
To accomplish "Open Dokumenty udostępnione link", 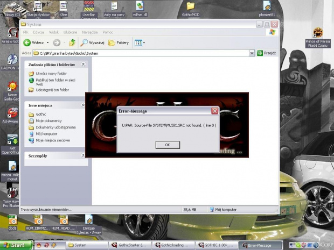I will pyautogui.click(x=55, y=127).
